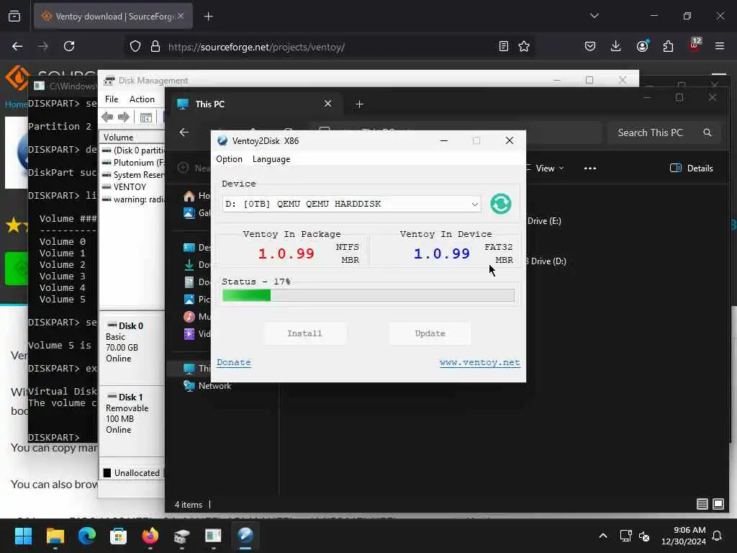Open the list all tabs dropdown in Firefox
This screenshot has height=553, width=737.
point(594,16)
